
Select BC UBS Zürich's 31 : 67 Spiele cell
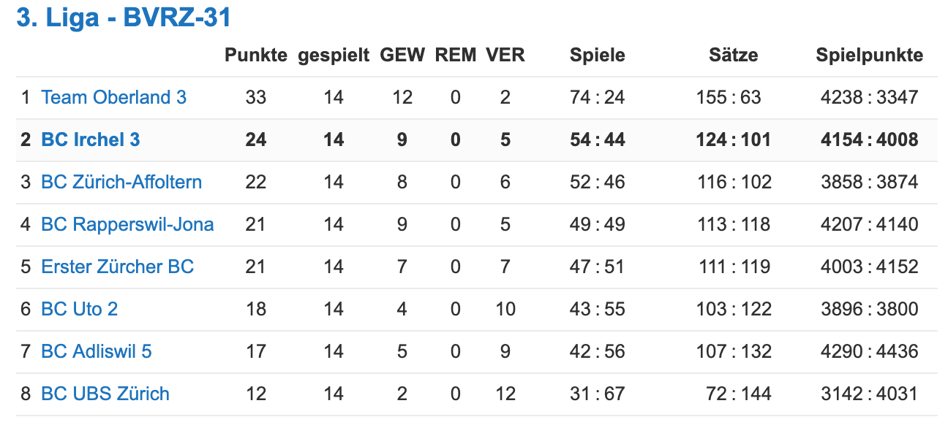tap(598, 394)
